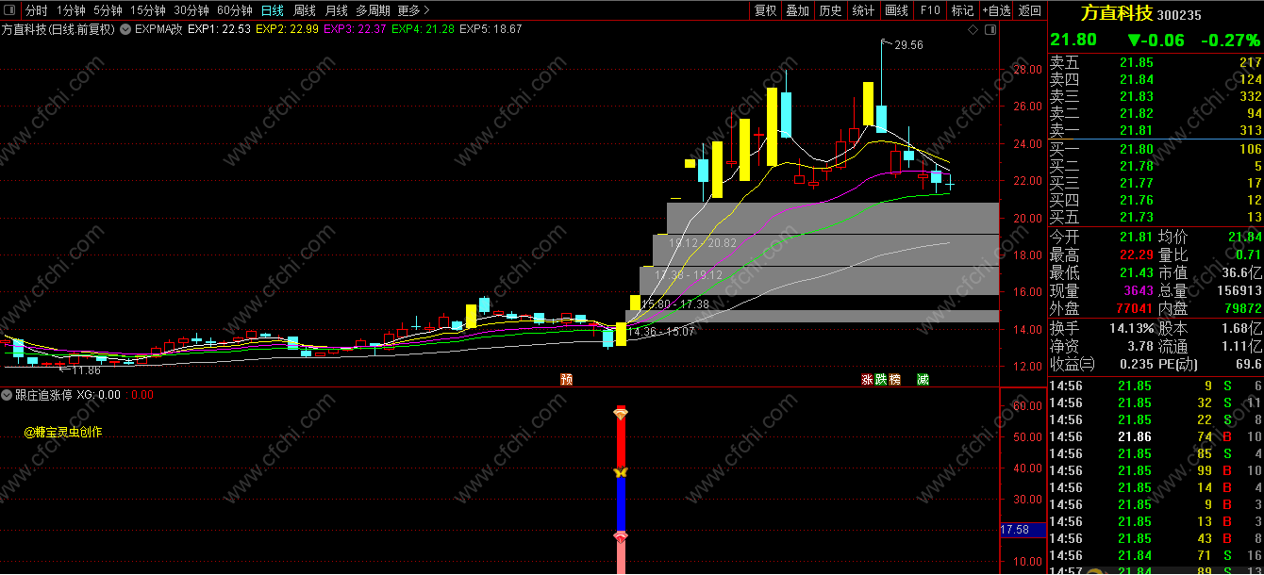Open the 复权 adjustment menu
This screenshot has width=1264, height=575.
(x=766, y=10)
